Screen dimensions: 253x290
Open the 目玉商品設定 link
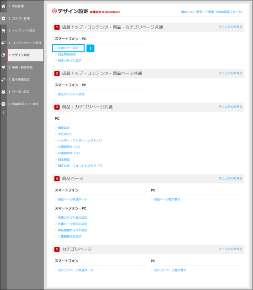[67, 54]
